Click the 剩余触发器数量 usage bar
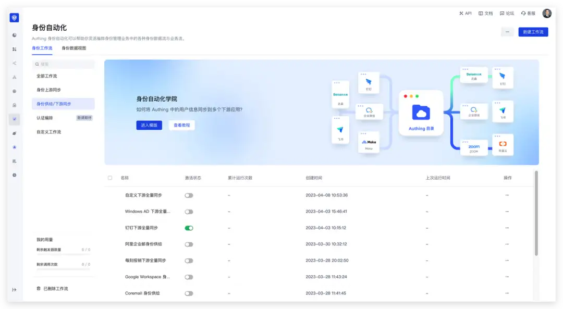The width and height of the screenshot is (563, 309). point(63,254)
